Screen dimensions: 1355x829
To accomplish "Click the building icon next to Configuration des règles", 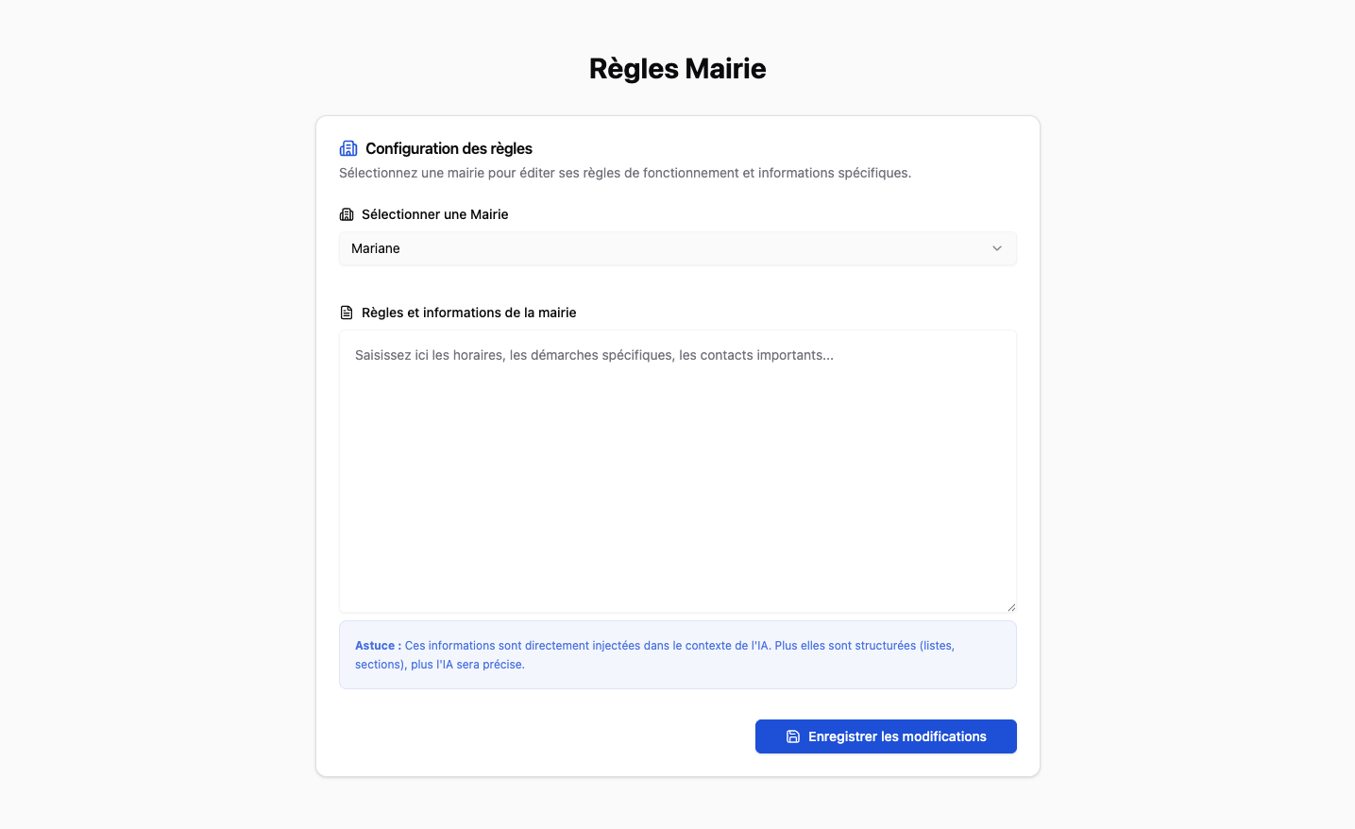I will [347, 147].
